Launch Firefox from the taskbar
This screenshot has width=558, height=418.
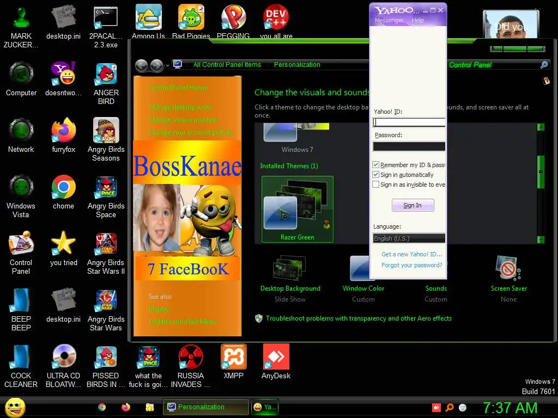[x=126, y=407]
